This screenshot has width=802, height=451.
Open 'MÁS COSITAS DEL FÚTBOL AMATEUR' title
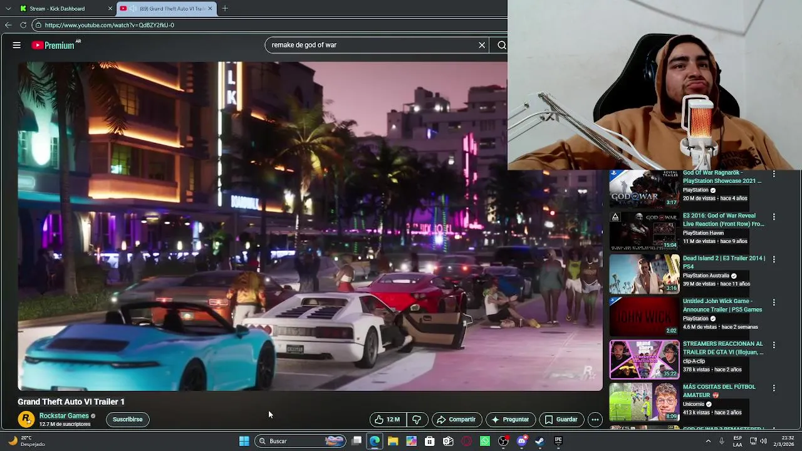click(x=719, y=391)
